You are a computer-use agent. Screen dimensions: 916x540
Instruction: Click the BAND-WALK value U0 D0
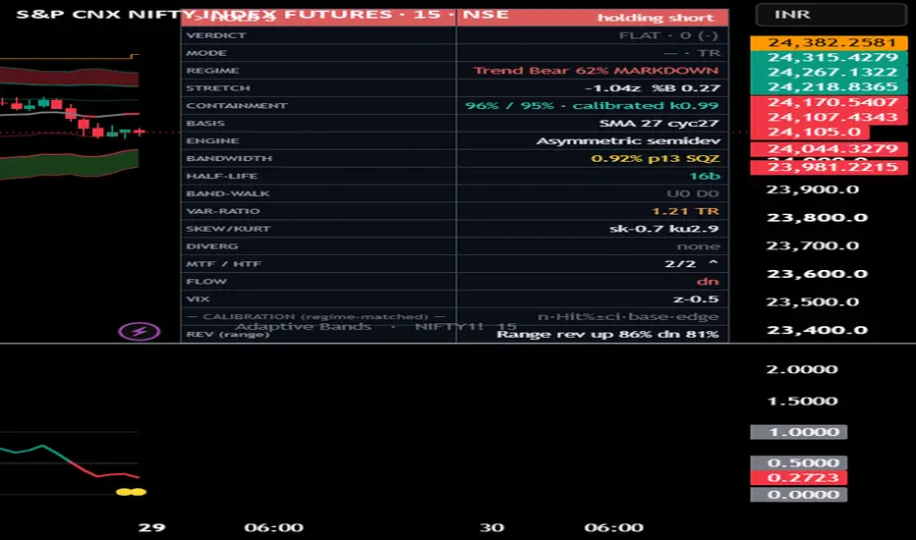(692, 193)
